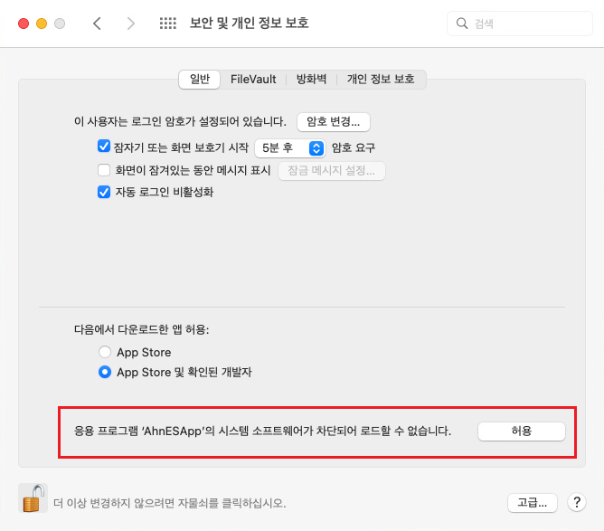604x531 pixels.
Task: Click the magnifying glass search icon
Action: [x=462, y=24]
